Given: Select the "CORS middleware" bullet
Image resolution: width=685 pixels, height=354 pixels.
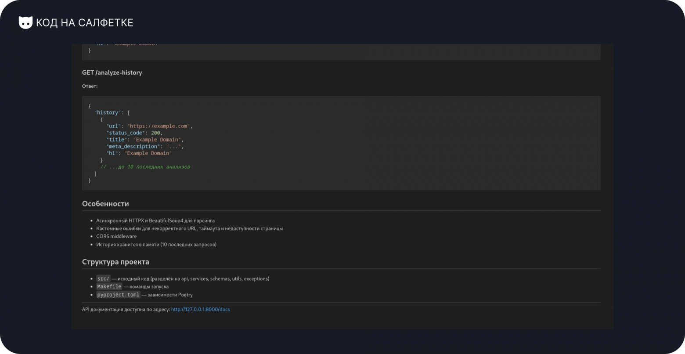Looking at the screenshot, I should click(x=116, y=236).
